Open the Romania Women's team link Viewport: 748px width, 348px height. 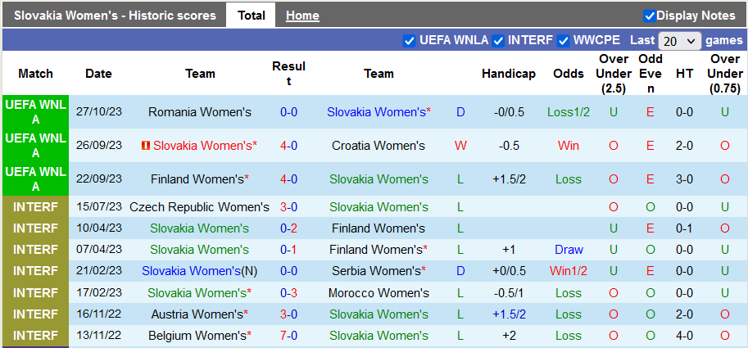pyautogui.click(x=200, y=112)
